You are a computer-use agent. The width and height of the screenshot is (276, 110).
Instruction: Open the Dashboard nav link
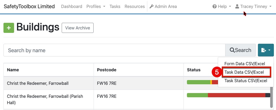click(x=72, y=7)
